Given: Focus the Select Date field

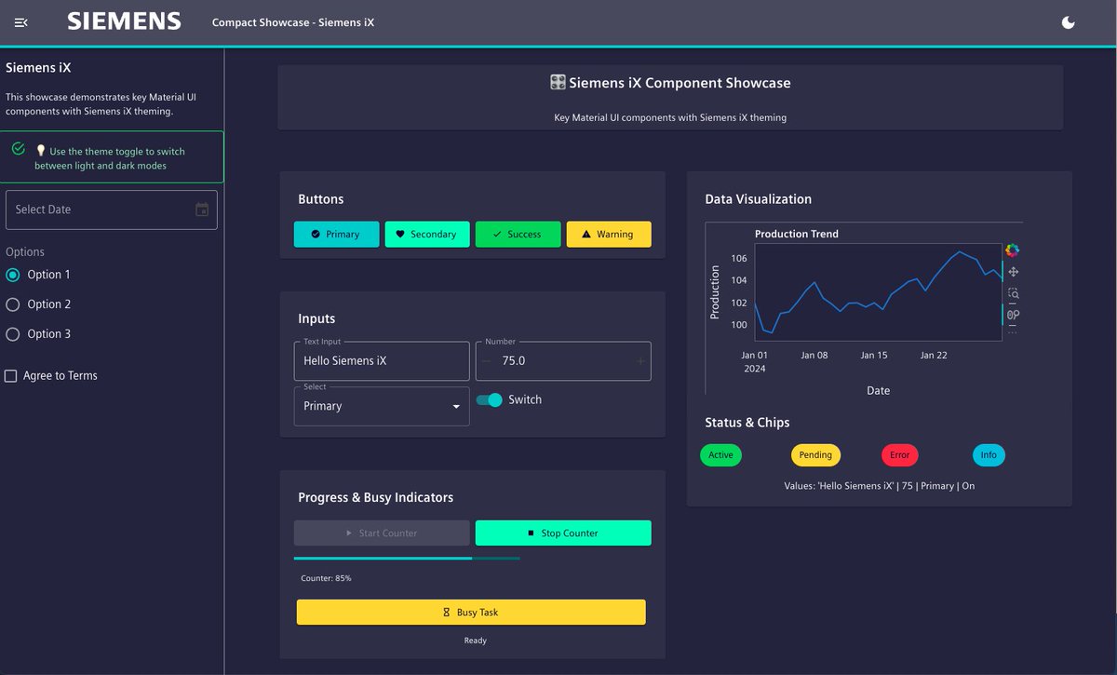Looking at the screenshot, I should [112, 209].
